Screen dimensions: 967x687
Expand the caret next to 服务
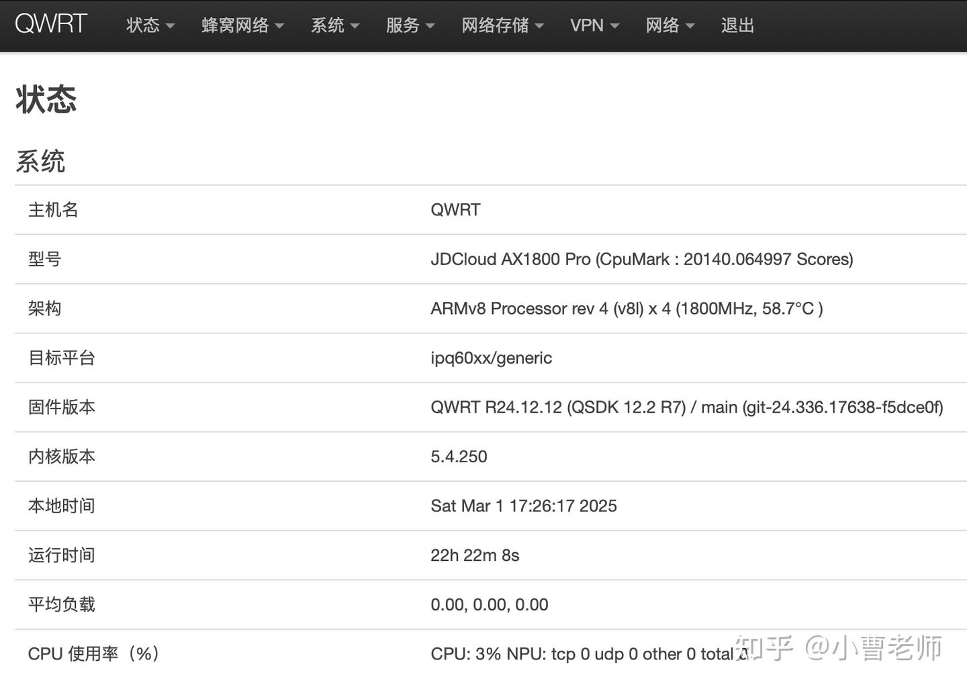pyautogui.click(x=430, y=26)
